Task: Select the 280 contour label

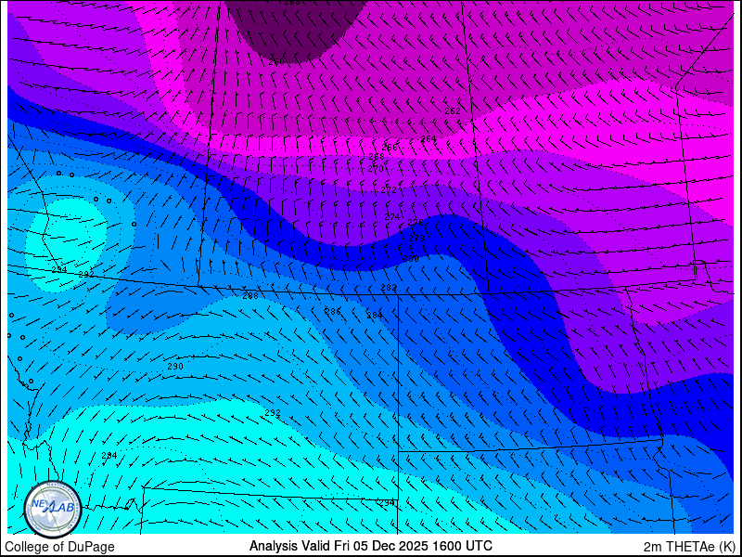Action: (x=410, y=259)
